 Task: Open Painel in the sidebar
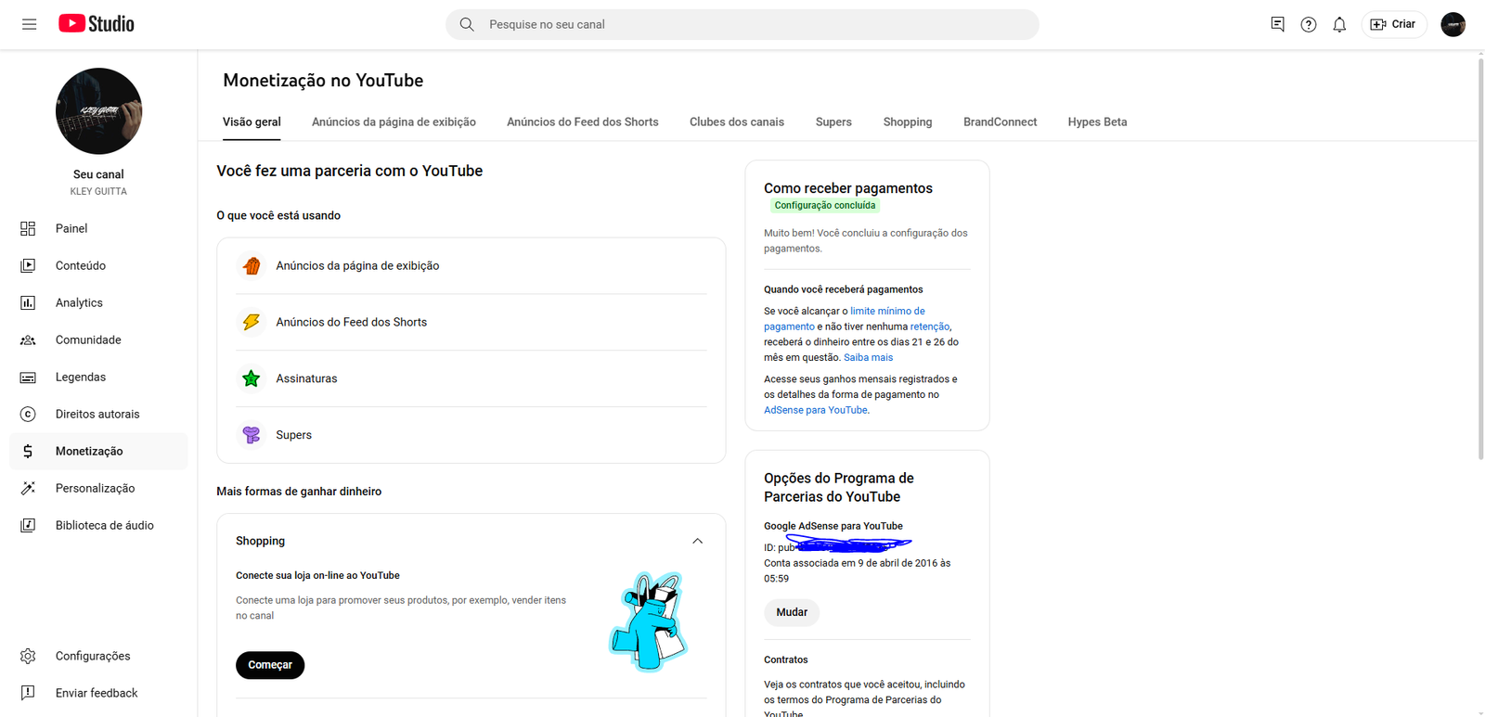[x=98, y=228]
